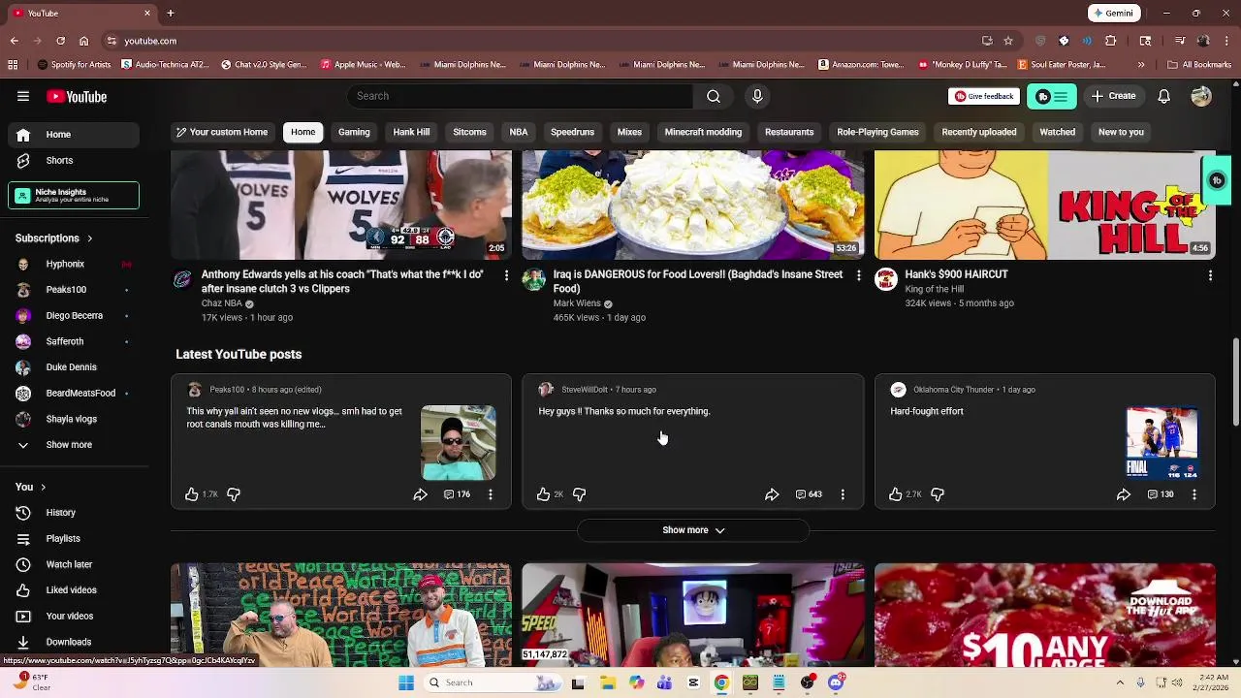Open the Mark Wiens channel link
The height and width of the screenshot is (698, 1241).
coord(577,303)
